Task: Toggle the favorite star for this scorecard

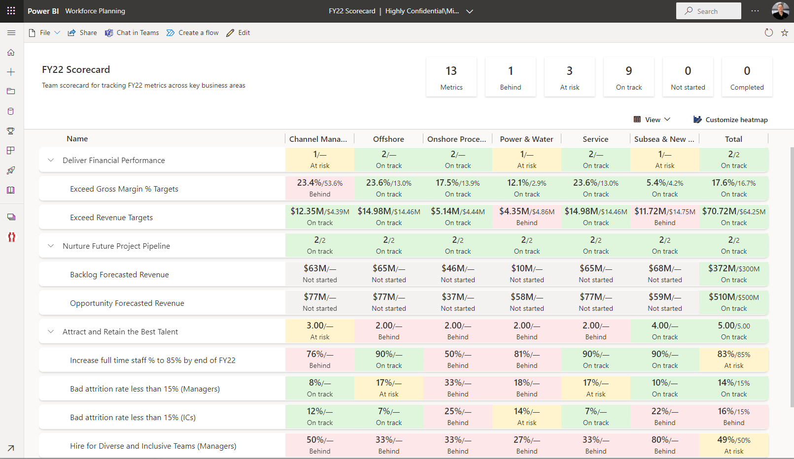Action: pyautogui.click(x=785, y=33)
